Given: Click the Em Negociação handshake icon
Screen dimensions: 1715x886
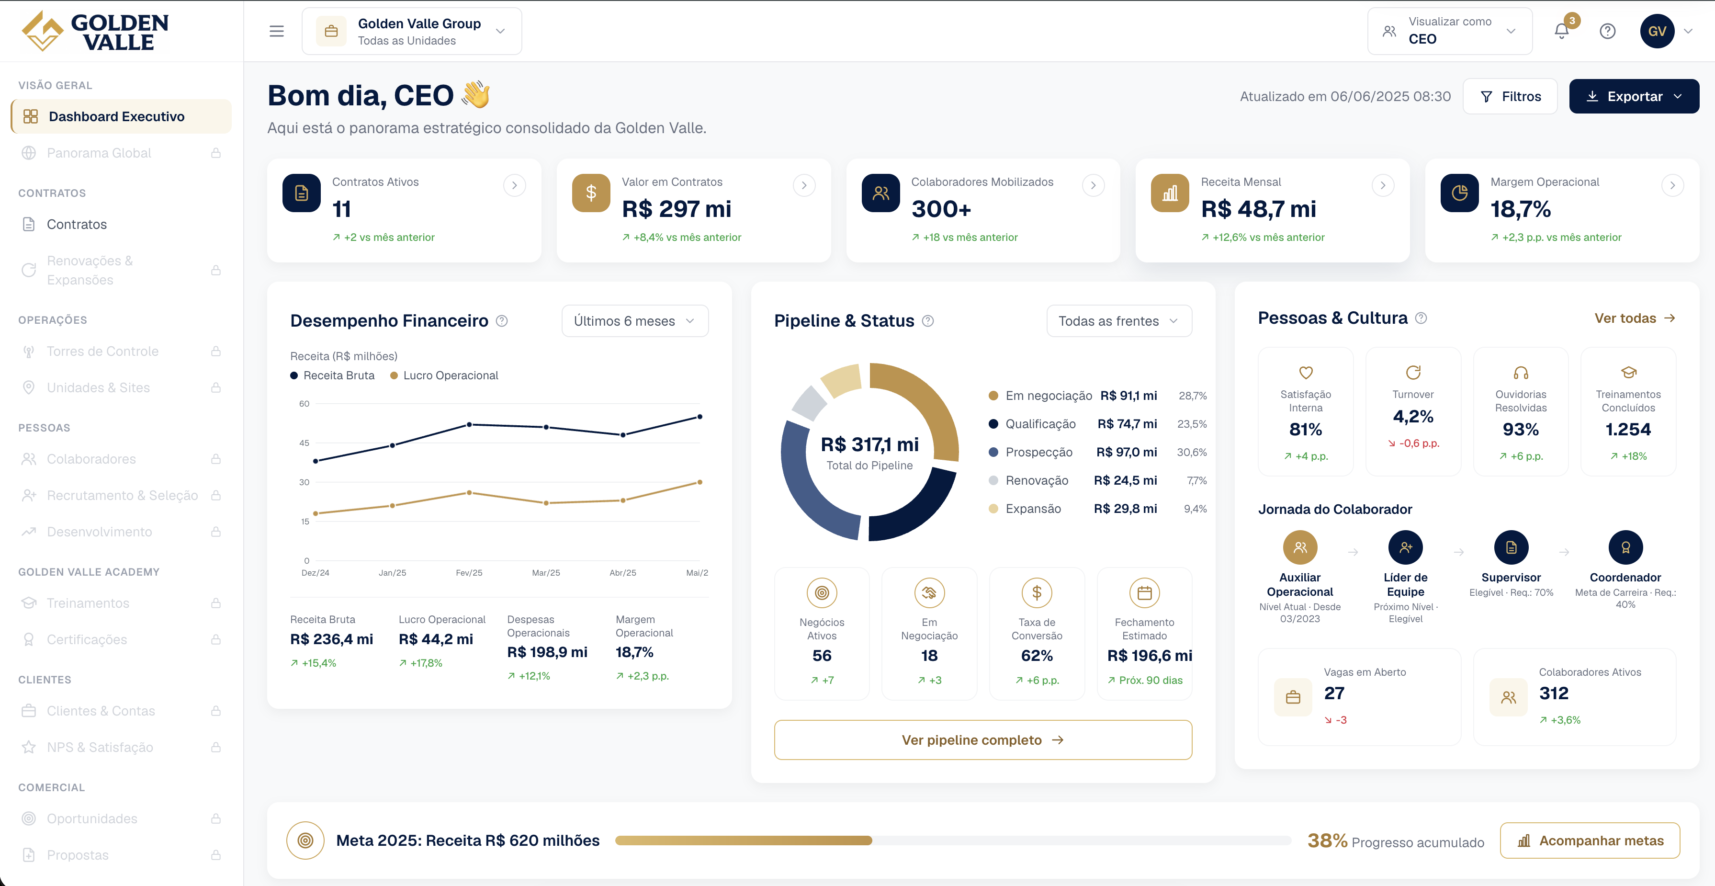Looking at the screenshot, I should (x=929, y=592).
